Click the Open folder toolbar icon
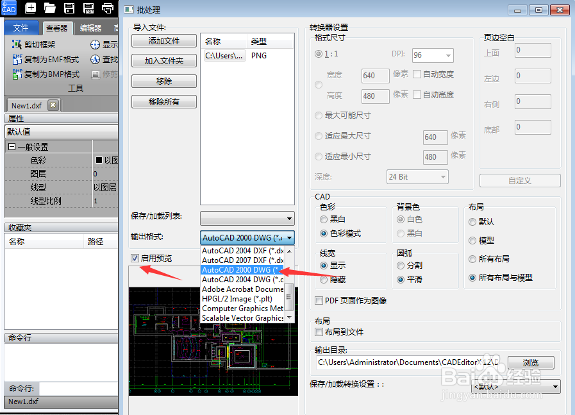 [49, 9]
